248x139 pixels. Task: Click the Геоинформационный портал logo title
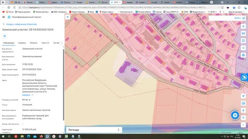(x=24, y=17)
